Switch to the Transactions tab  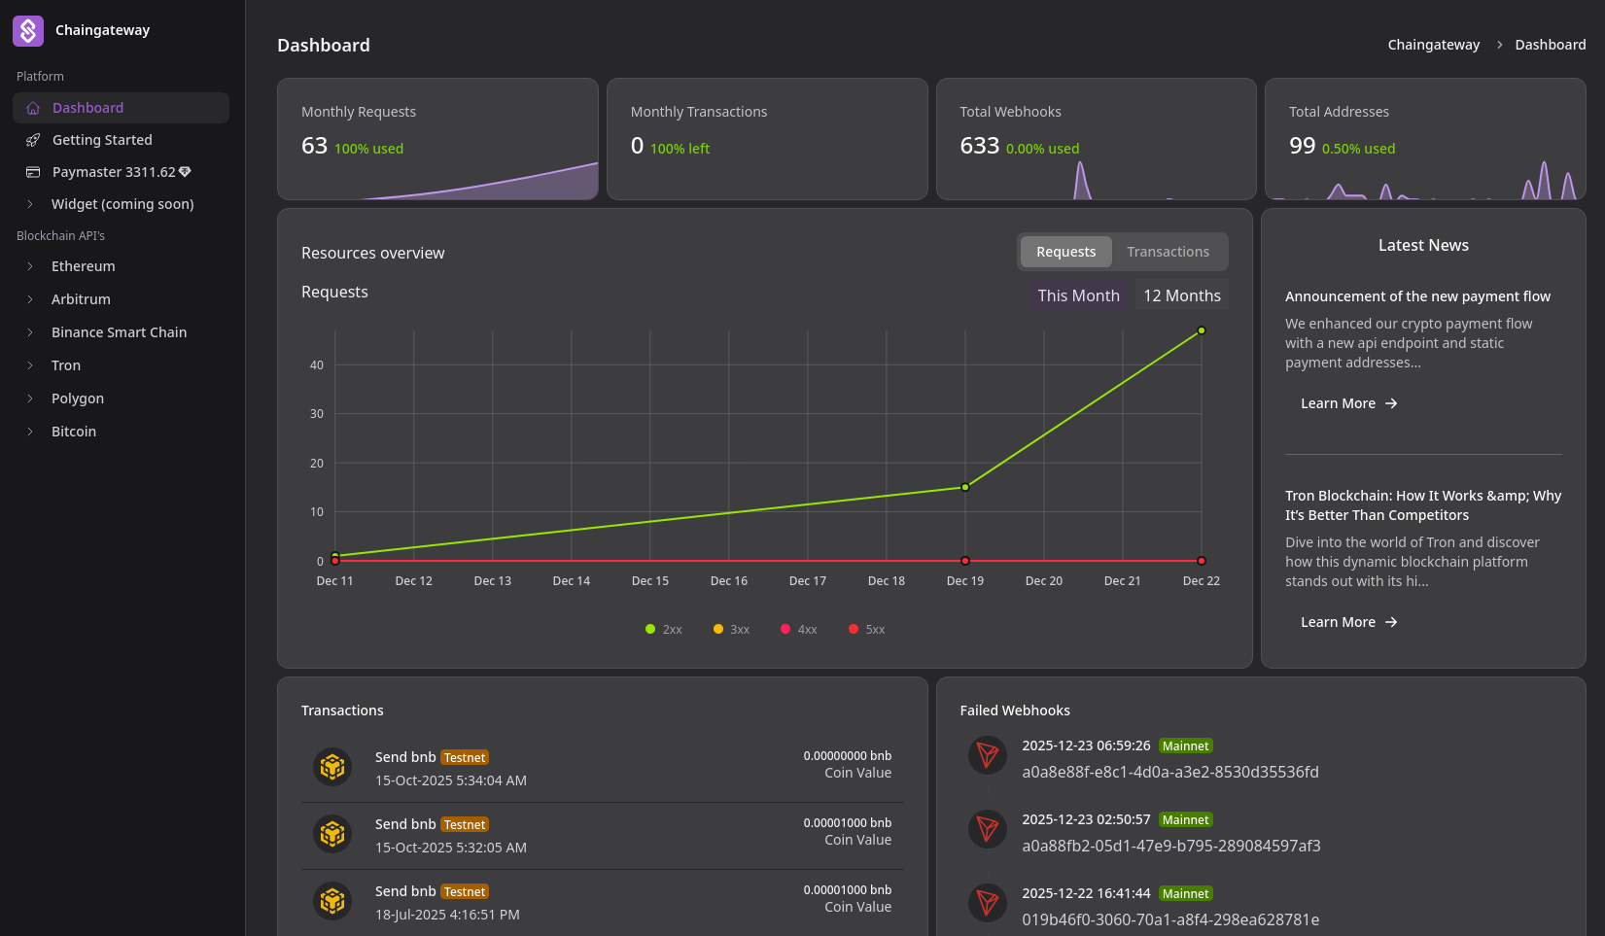(1168, 252)
